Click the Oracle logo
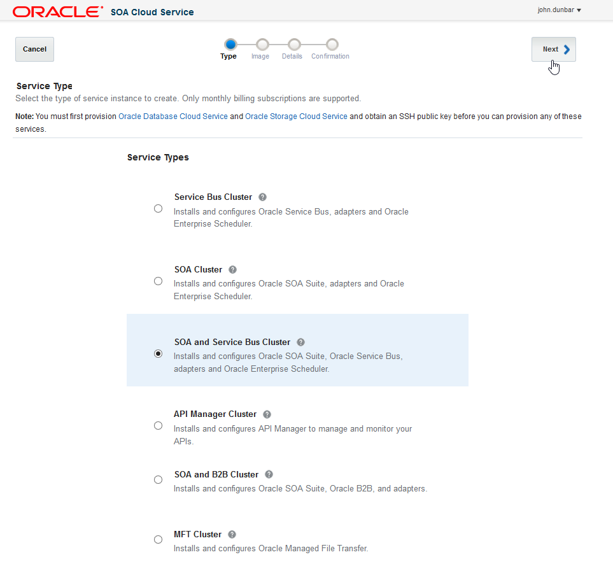Screen dimensions: 613x571 tap(57, 11)
